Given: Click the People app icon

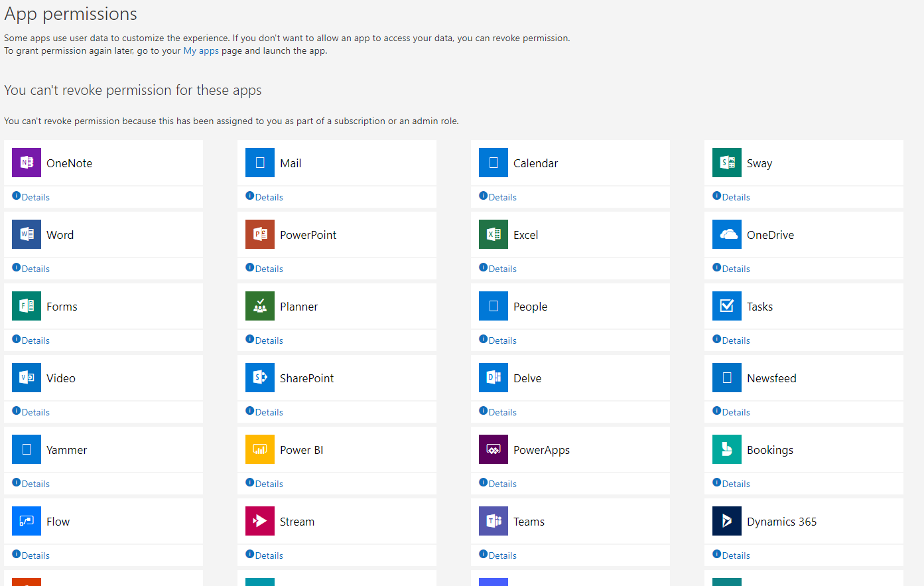Looking at the screenshot, I should tap(494, 306).
